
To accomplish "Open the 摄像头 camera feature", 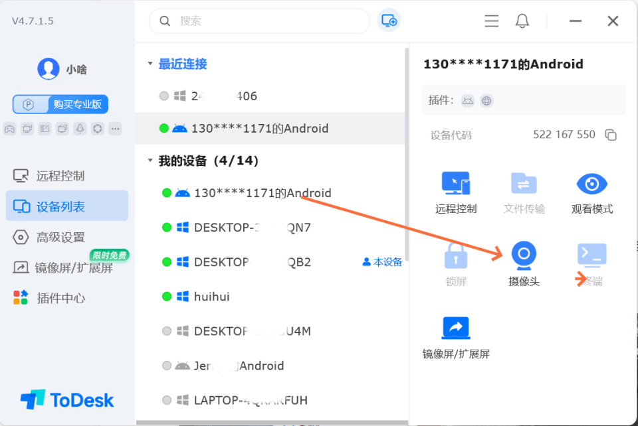I will click(x=524, y=264).
